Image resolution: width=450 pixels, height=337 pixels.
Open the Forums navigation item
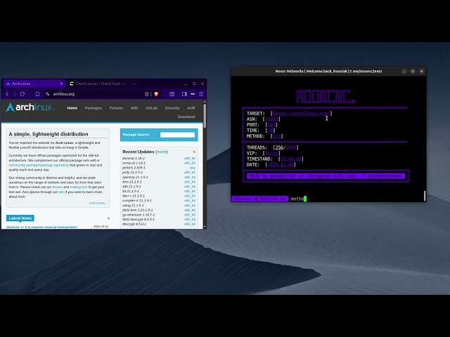pyautogui.click(x=116, y=108)
